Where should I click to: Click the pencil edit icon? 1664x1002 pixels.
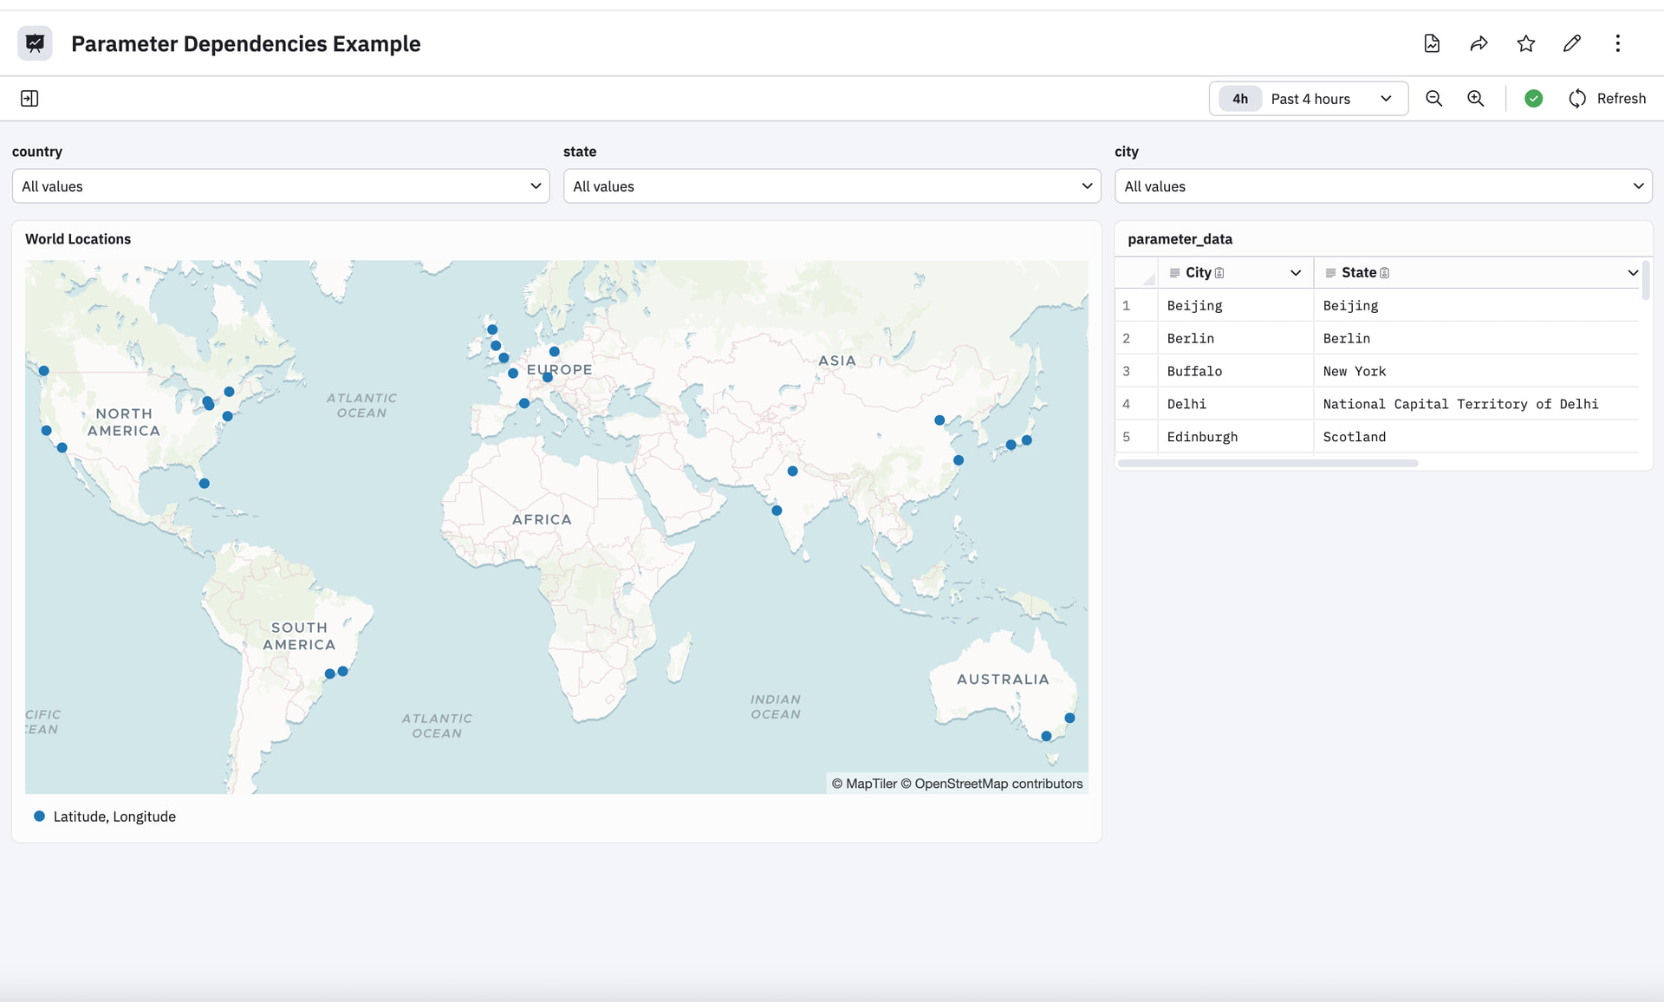(x=1571, y=43)
